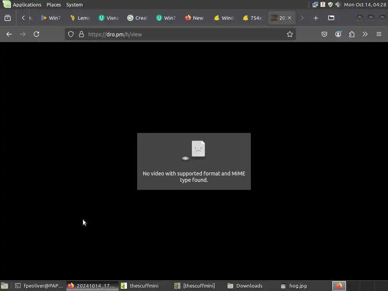Open the [thescuffmini] bracketed taskbar window

pos(198,286)
